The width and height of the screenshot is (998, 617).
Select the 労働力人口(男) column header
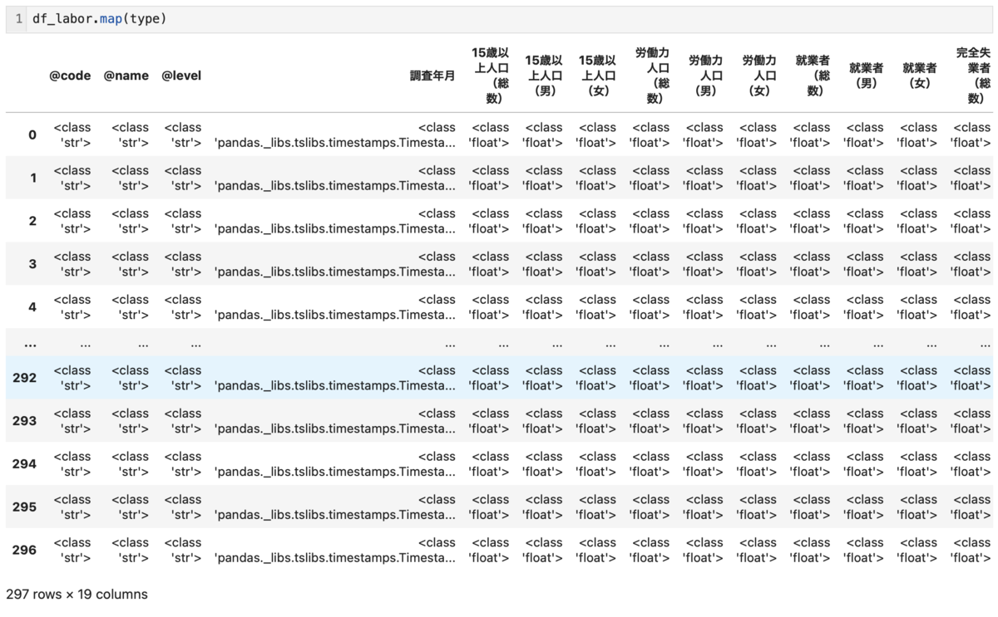pyautogui.click(x=704, y=76)
